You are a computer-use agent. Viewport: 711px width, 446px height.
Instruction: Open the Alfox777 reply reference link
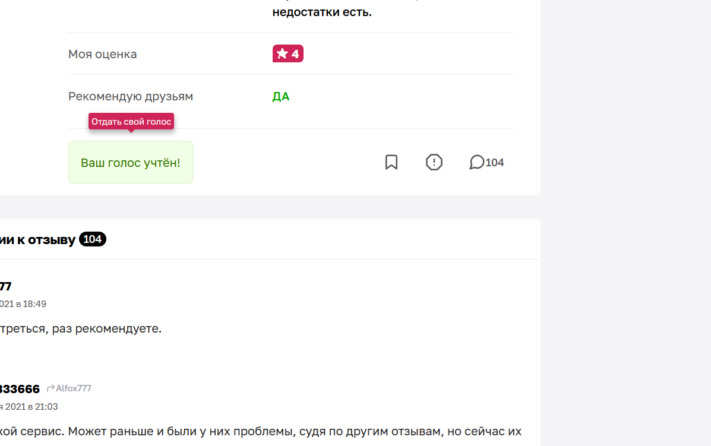click(74, 388)
